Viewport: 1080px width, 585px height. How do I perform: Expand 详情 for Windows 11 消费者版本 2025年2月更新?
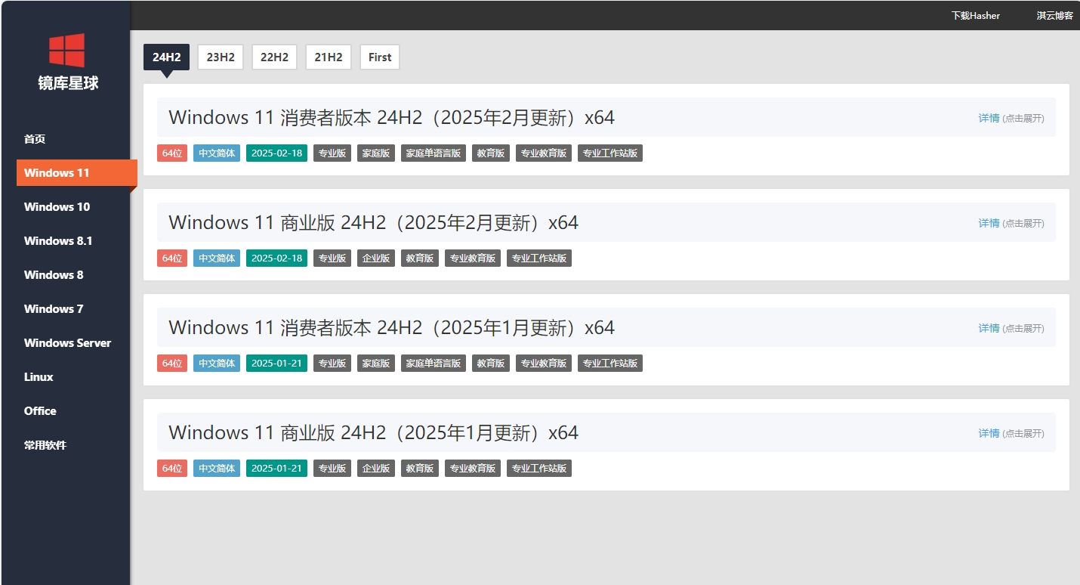pos(989,117)
